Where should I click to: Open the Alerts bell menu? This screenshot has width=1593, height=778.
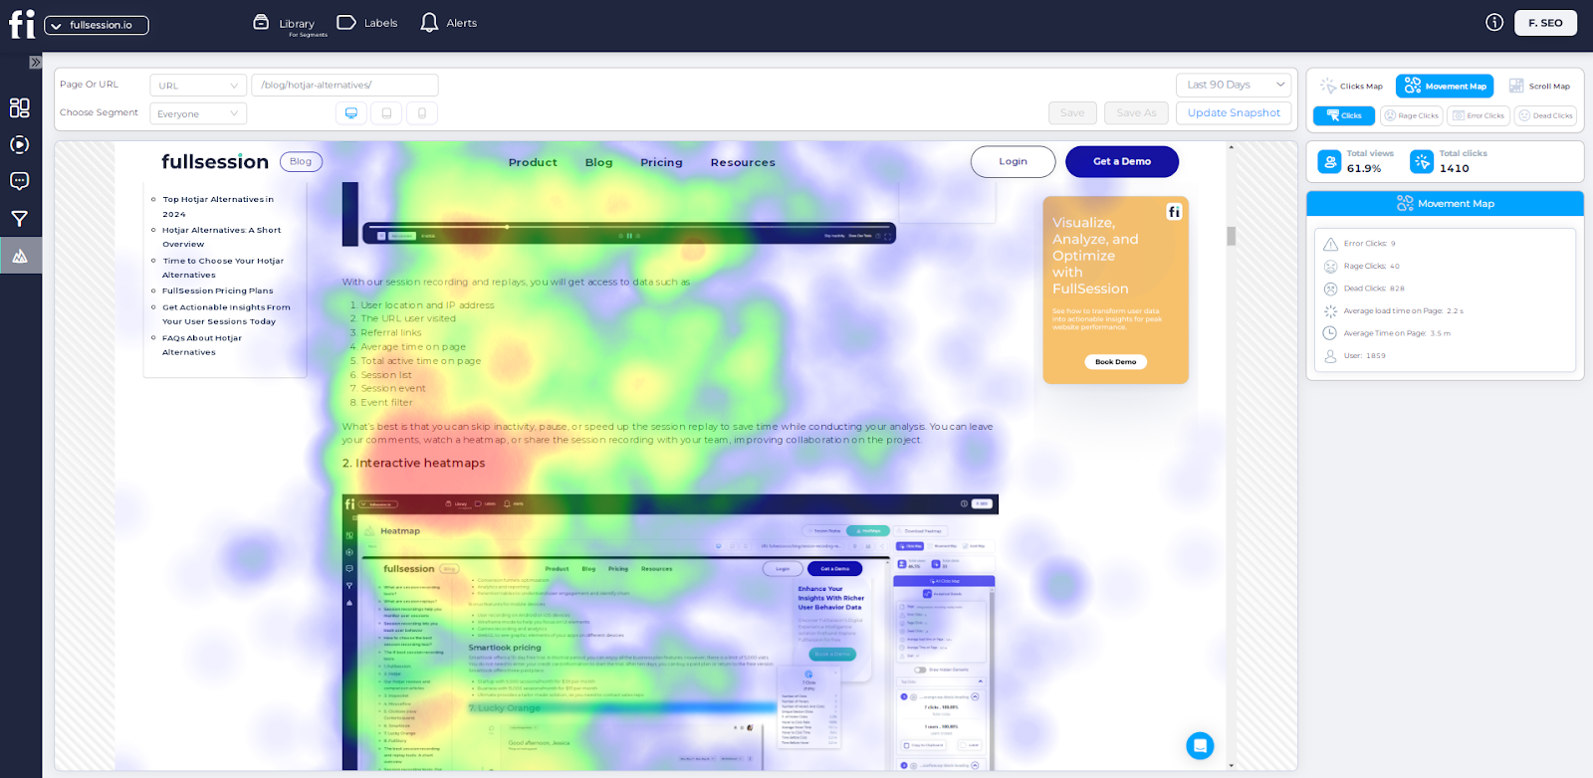coord(448,23)
